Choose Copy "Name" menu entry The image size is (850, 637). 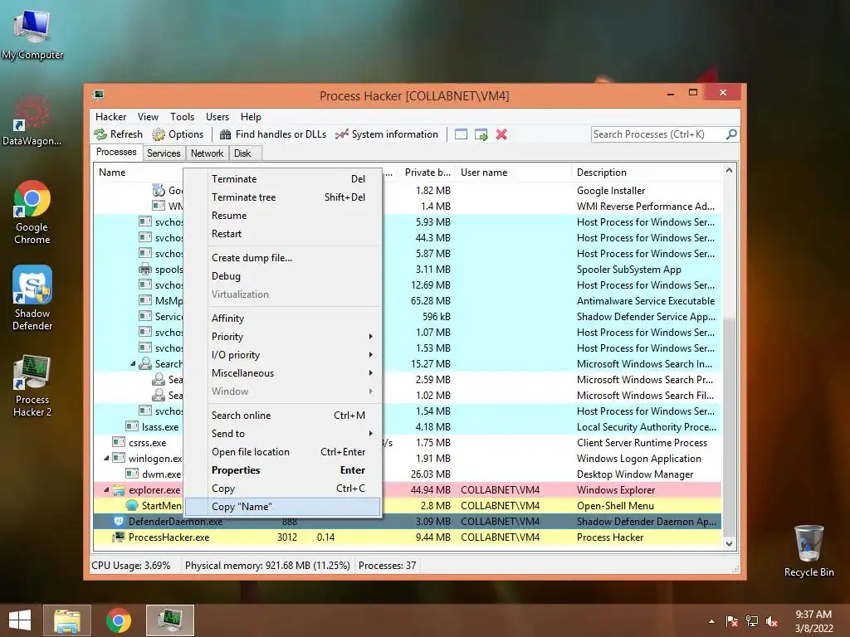click(x=282, y=507)
